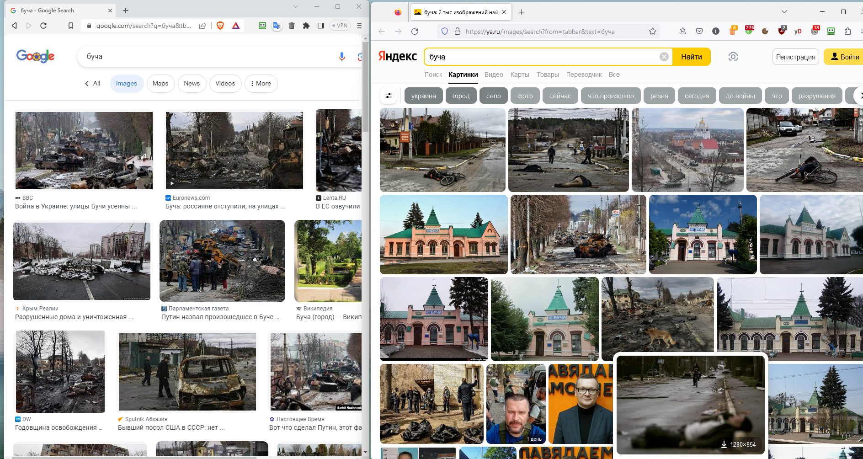863x459 pixels.
Task: Select the Yandex 'Видео' tab
Action: coord(494,75)
